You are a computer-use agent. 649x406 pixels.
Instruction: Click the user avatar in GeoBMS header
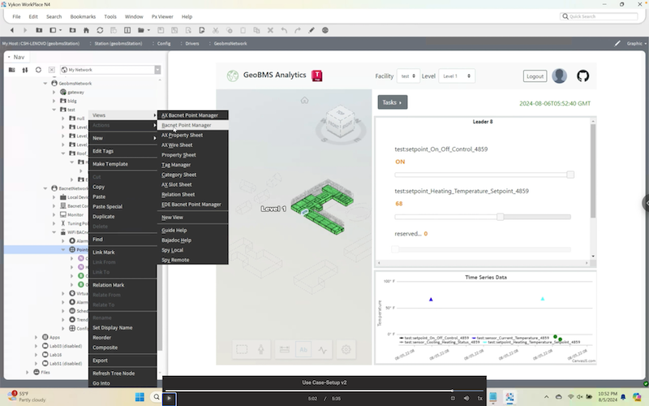[559, 76]
